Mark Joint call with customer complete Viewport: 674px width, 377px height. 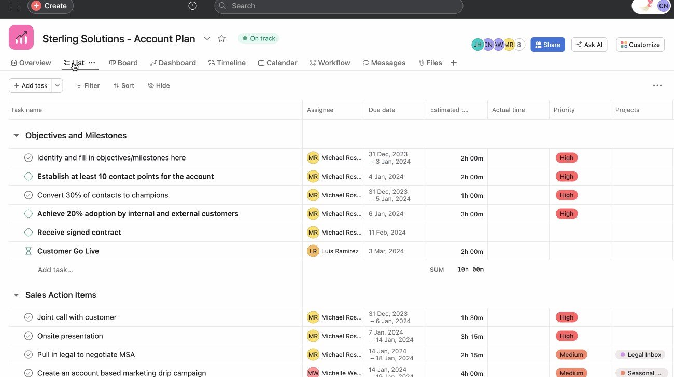[x=29, y=317]
